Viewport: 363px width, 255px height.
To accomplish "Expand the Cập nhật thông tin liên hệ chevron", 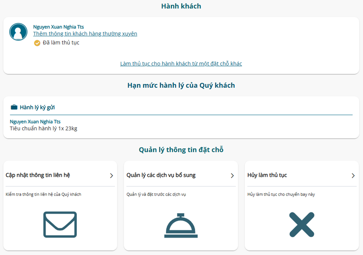I will 112,175.
